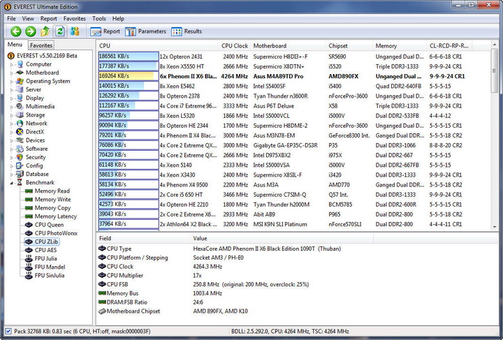Screen dimensions: 503x340
Task: Open benchmark Parameters
Action: coord(145,31)
